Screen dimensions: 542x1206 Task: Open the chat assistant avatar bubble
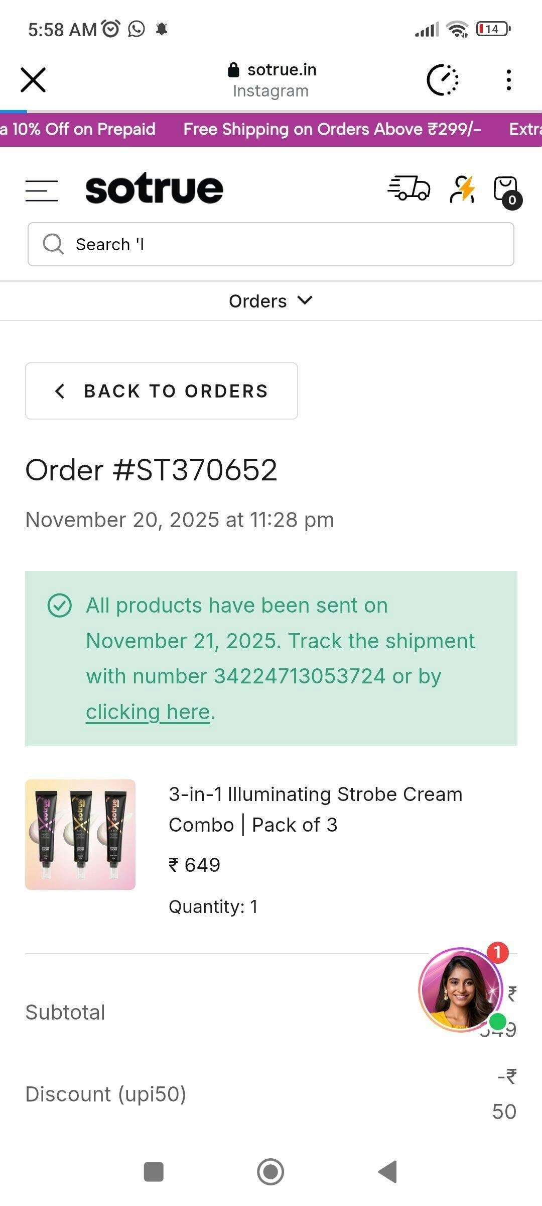[461, 989]
